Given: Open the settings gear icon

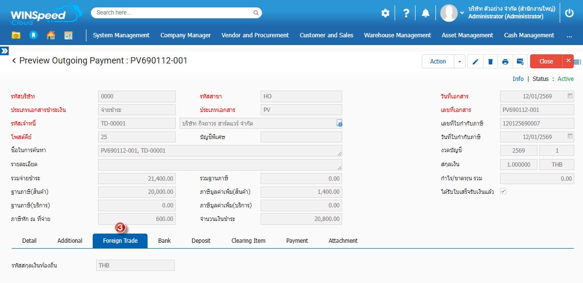Looking at the screenshot, I should [x=385, y=13].
